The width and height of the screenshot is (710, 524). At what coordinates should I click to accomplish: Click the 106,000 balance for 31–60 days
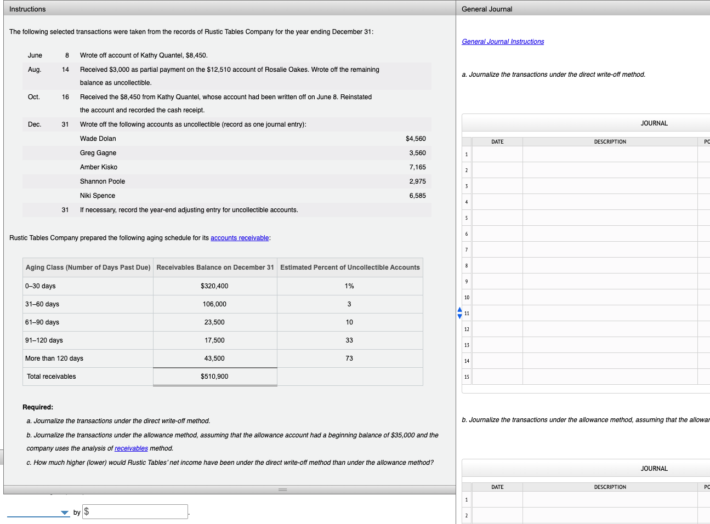click(x=214, y=304)
